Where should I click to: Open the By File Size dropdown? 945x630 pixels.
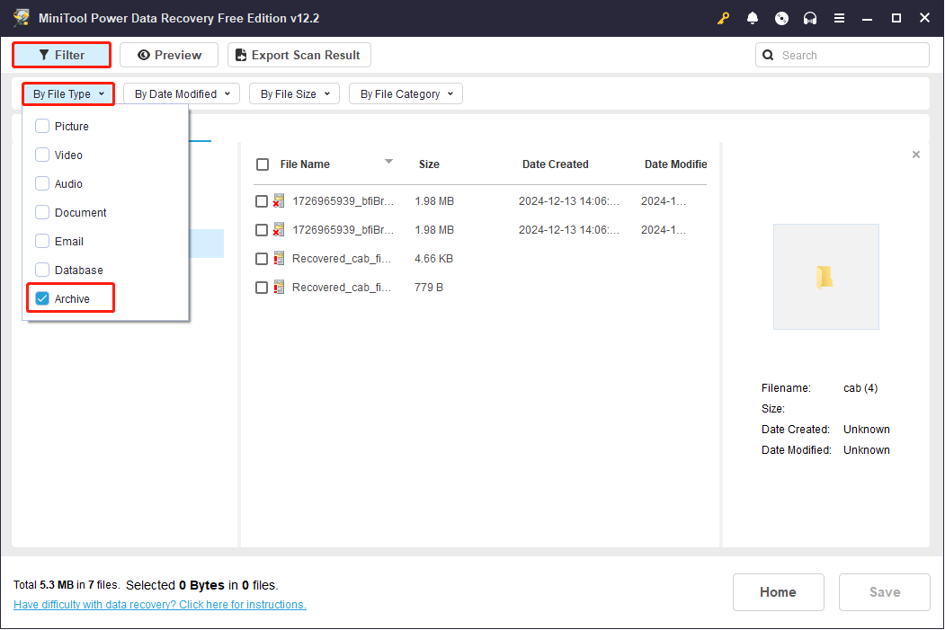294,94
